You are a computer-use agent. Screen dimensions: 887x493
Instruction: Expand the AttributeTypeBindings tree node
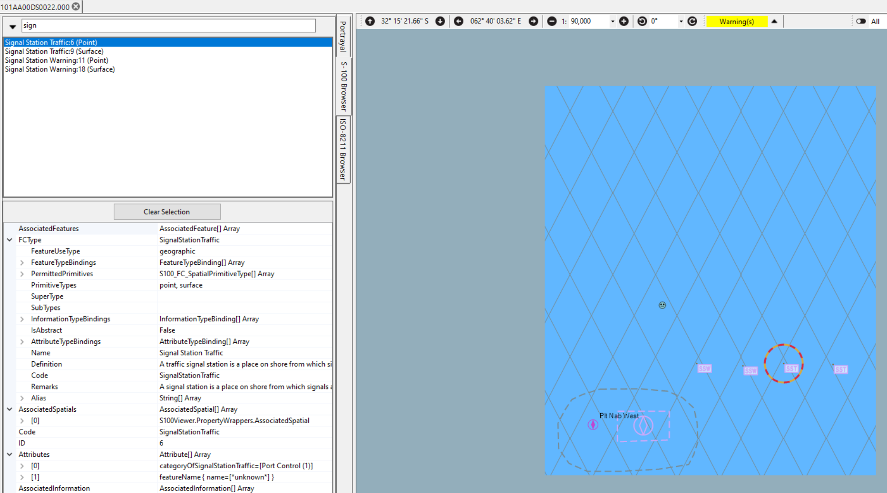22,341
